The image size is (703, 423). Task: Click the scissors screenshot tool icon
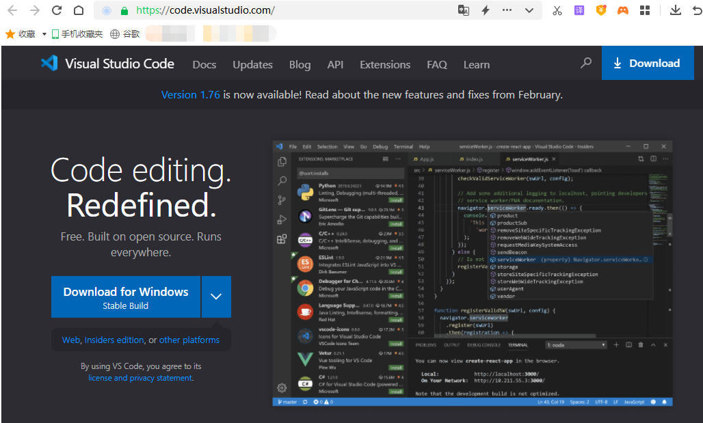(557, 10)
